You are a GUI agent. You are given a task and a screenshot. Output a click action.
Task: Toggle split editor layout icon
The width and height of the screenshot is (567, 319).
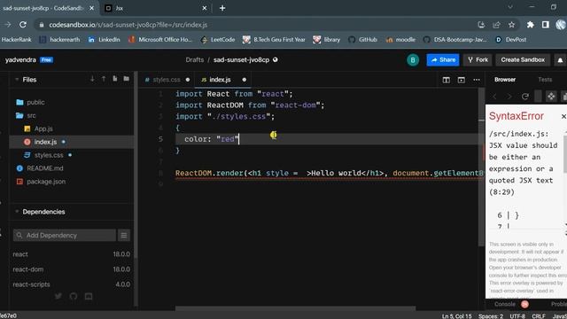[447, 80]
